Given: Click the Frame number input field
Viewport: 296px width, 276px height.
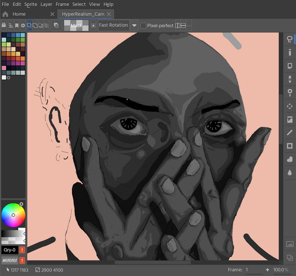Looking at the screenshot, I should (254, 270).
